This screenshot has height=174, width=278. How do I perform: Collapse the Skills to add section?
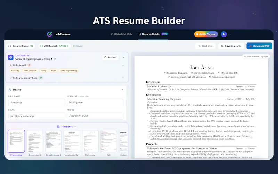(123, 65)
